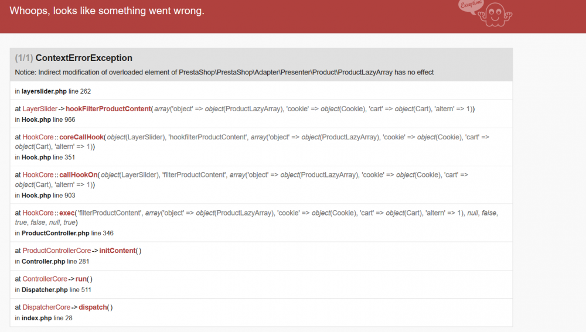Image resolution: width=586 pixels, height=332 pixels.
Task: Click the hookFilterProductContent method name
Action: 108,109
